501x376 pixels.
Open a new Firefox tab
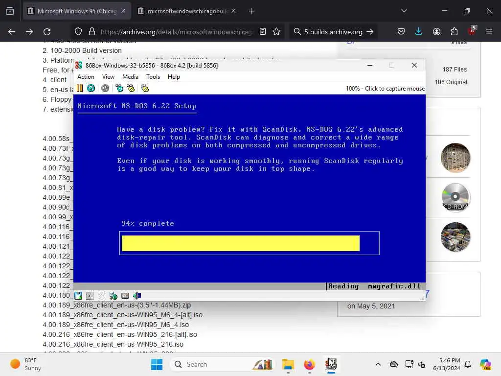252,11
